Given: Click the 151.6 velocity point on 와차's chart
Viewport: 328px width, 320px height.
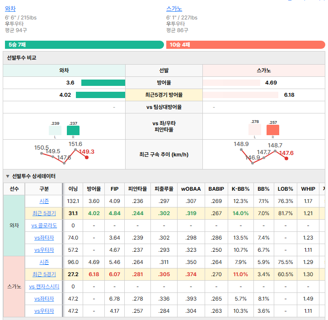Looking at the screenshot, I should click(75, 150).
